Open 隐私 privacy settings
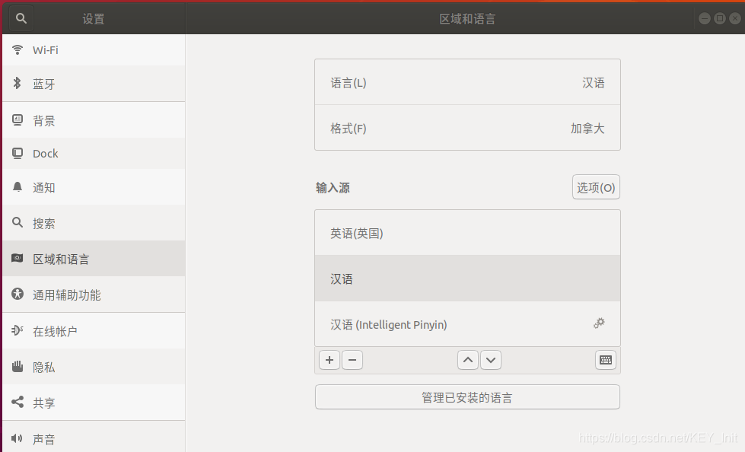The height and width of the screenshot is (452, 745). pyautogui.click(x=94, y=367)
